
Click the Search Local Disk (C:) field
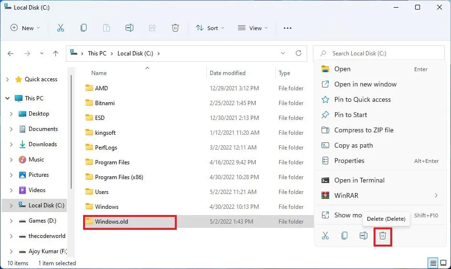[x=378, y=53]
